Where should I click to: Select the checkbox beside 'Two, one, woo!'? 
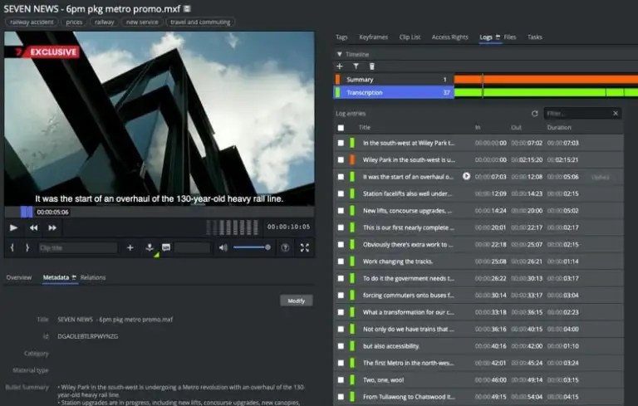tap(341, 379)
